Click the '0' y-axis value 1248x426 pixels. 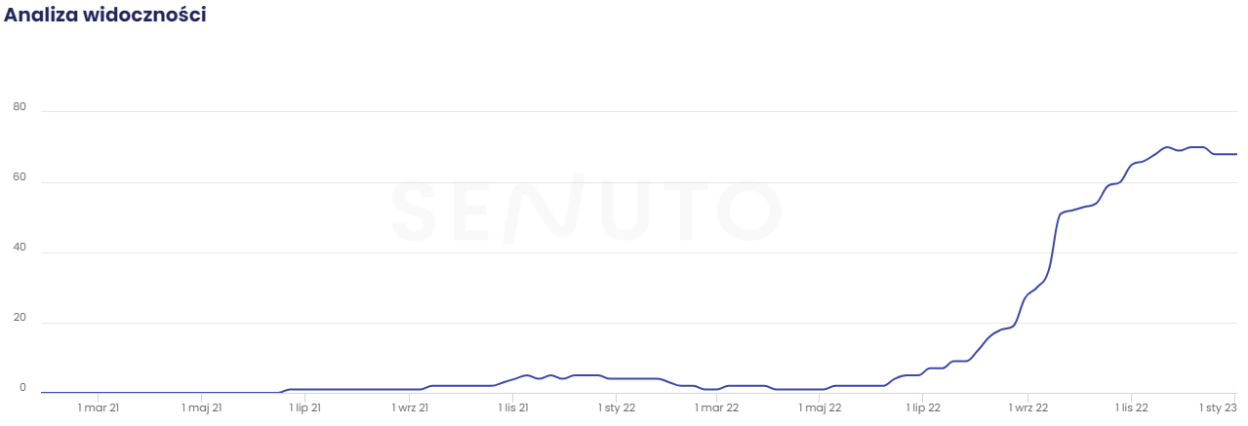pyautogui.click(x=21, y=388)
